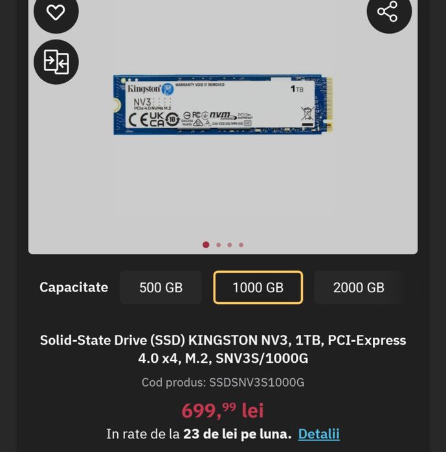Image resolution: width=446 pixels, height=452 pixels.
Task: Click the 23 de lei pe luna text
Action: [238, 434]
